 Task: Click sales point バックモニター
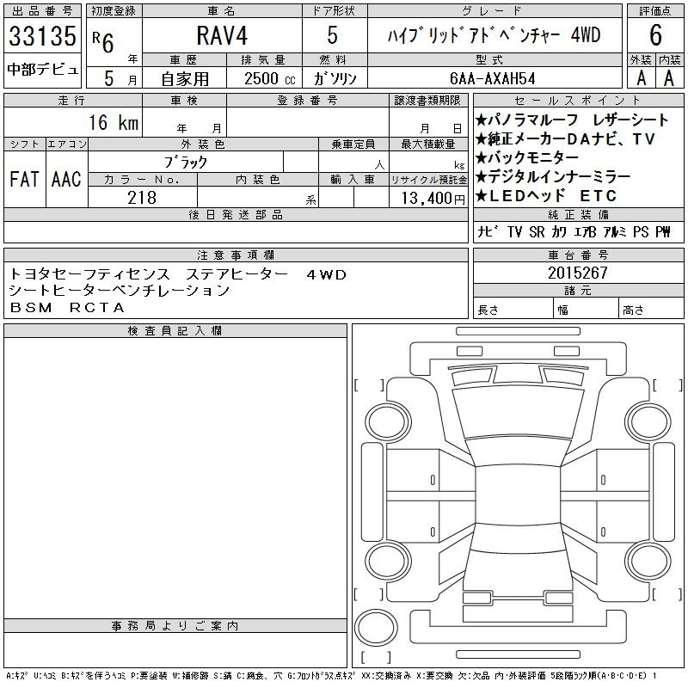coord(527,157)
